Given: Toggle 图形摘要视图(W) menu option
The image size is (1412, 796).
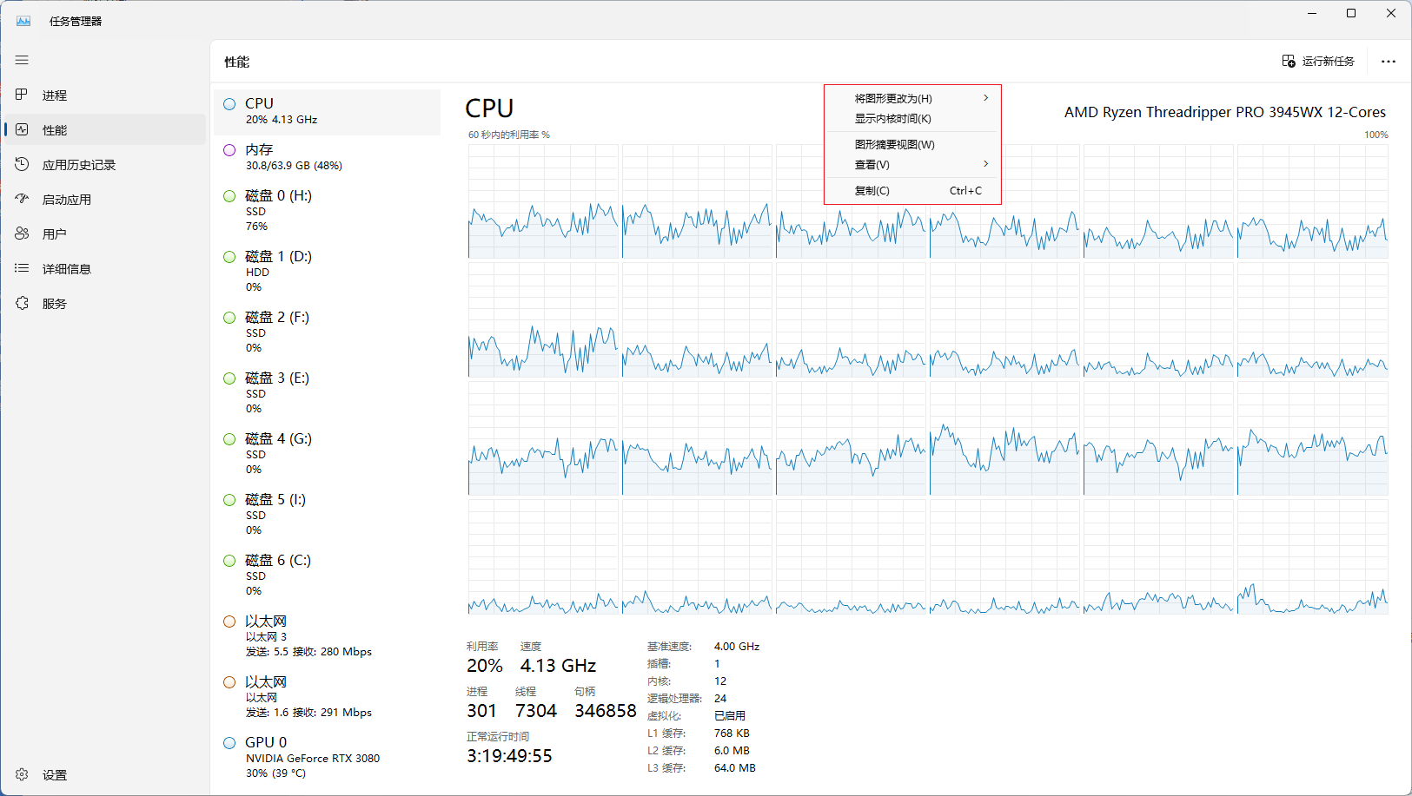Looking at the screenshot, I should point(894,145).
